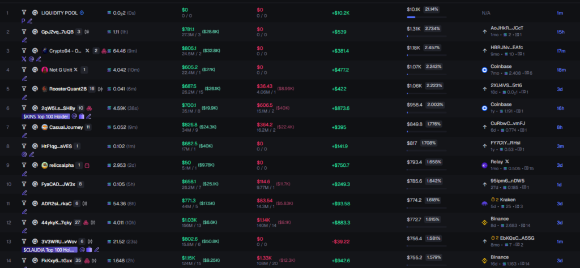Click the 8h time on CasualJourney row
Screen dimensions: 580x268
(560, 127)
